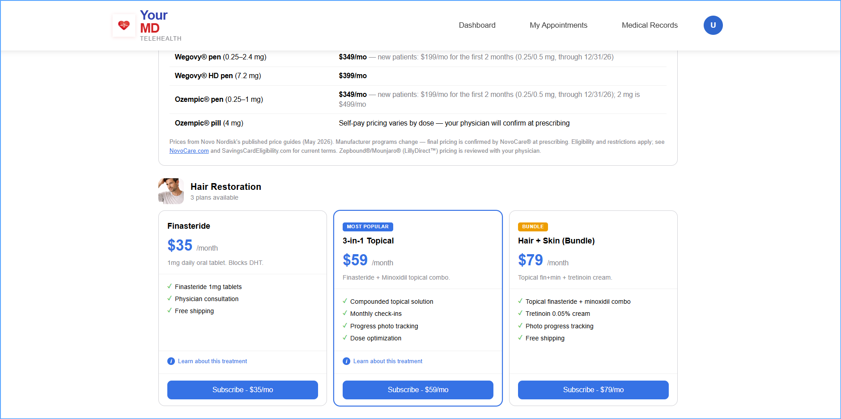Click the YourMD heart logo icon

[124, 25]
